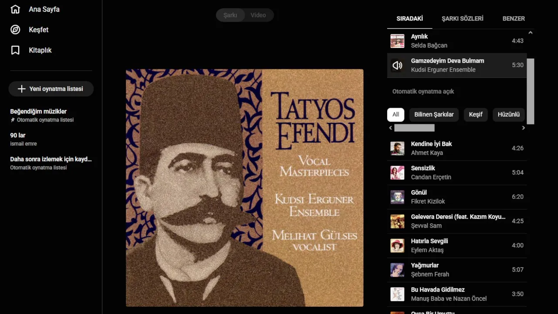Screen dimensions: 558x314
Task: Open the ŞARKI SÖZLERİ tab
Action: pos(463,19)
